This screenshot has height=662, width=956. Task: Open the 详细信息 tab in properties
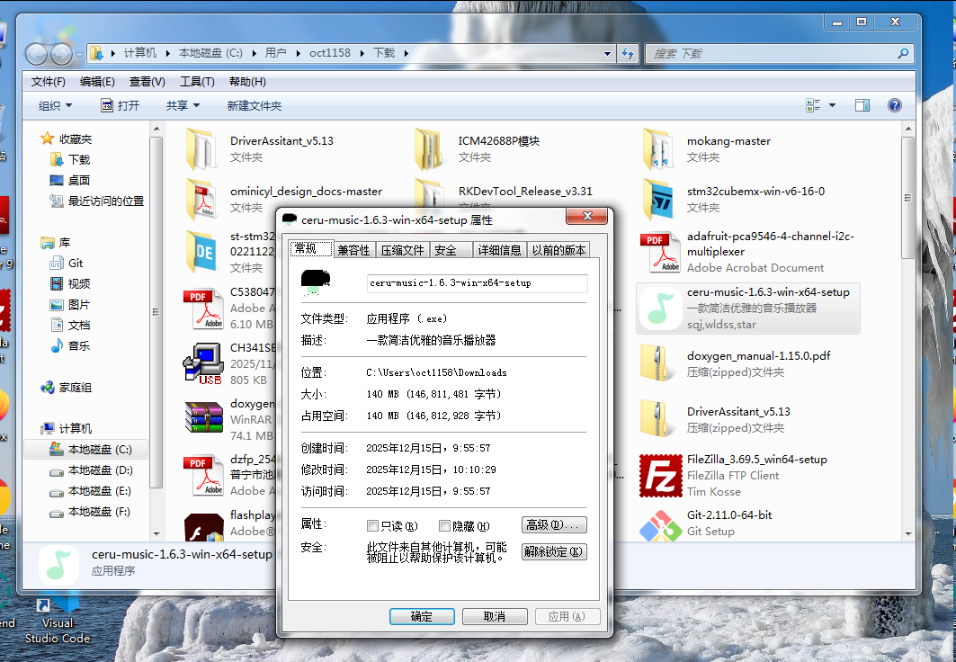click(x=499, y=250)
